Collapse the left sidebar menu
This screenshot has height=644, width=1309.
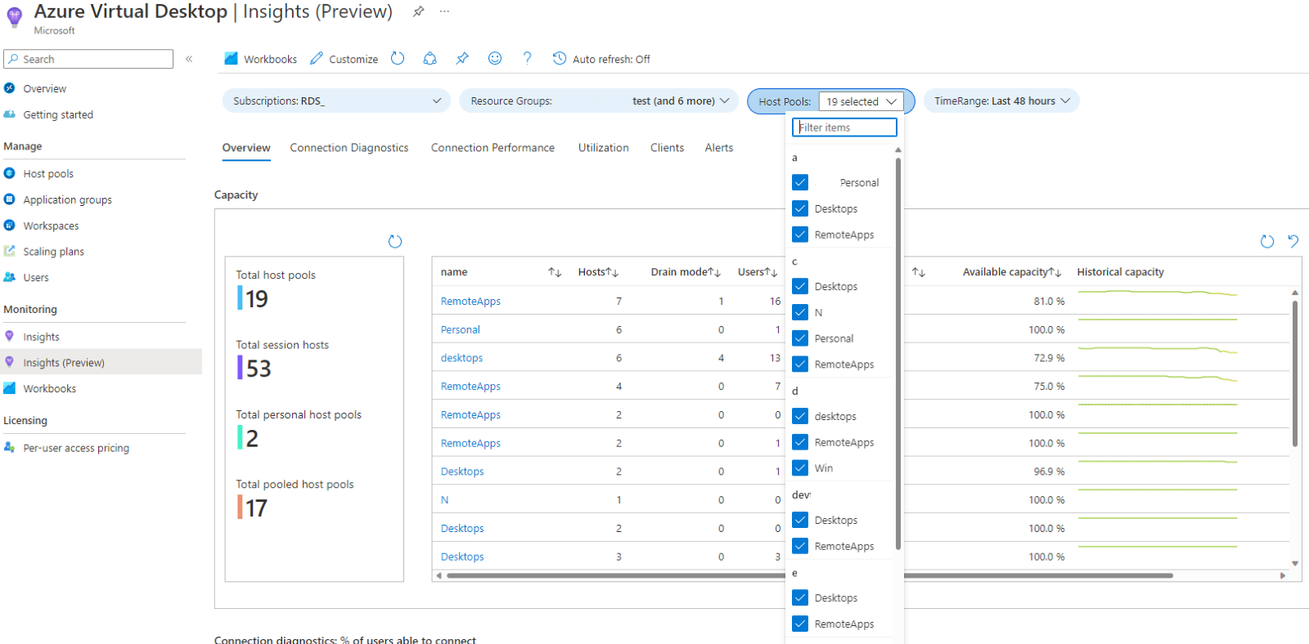[189, 59]
